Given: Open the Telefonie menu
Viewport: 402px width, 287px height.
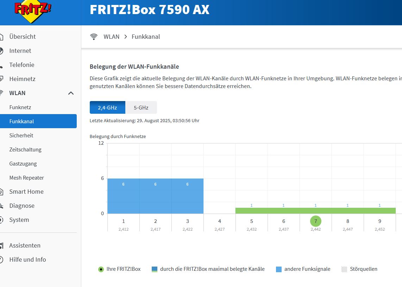Looking at the screenshot, I should coord(22,65).
